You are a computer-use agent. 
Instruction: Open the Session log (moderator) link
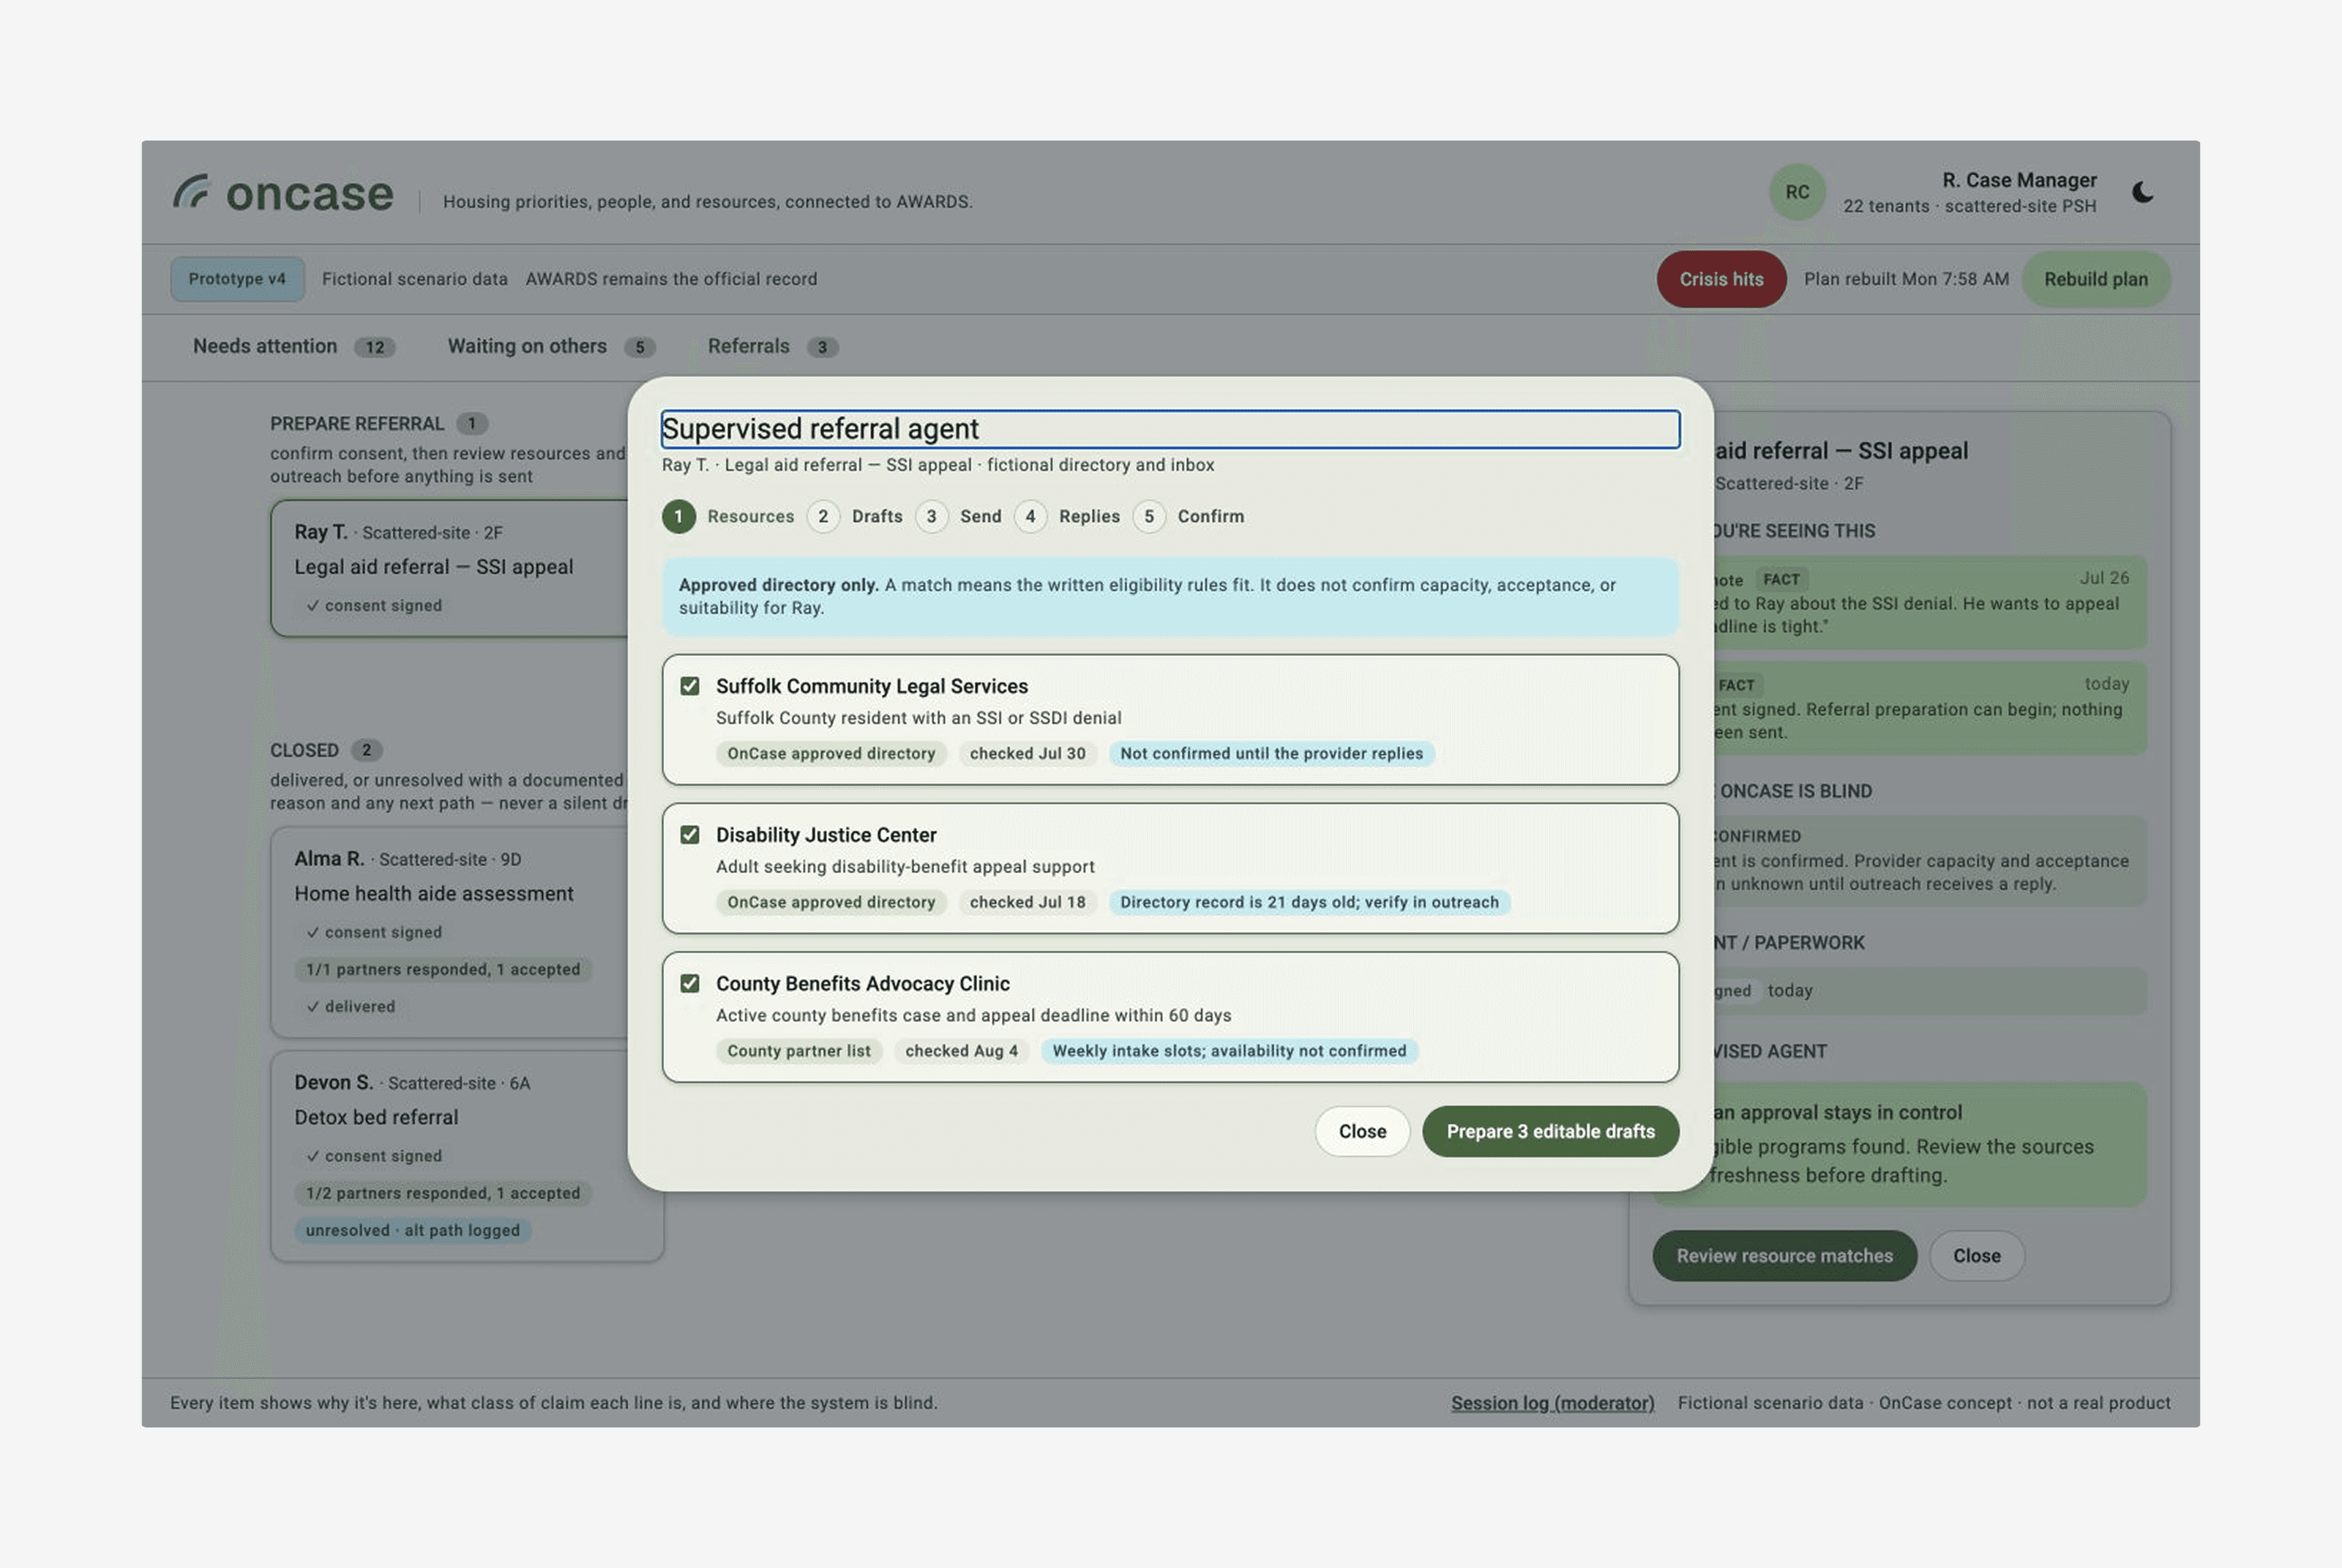point(1552,1403)
